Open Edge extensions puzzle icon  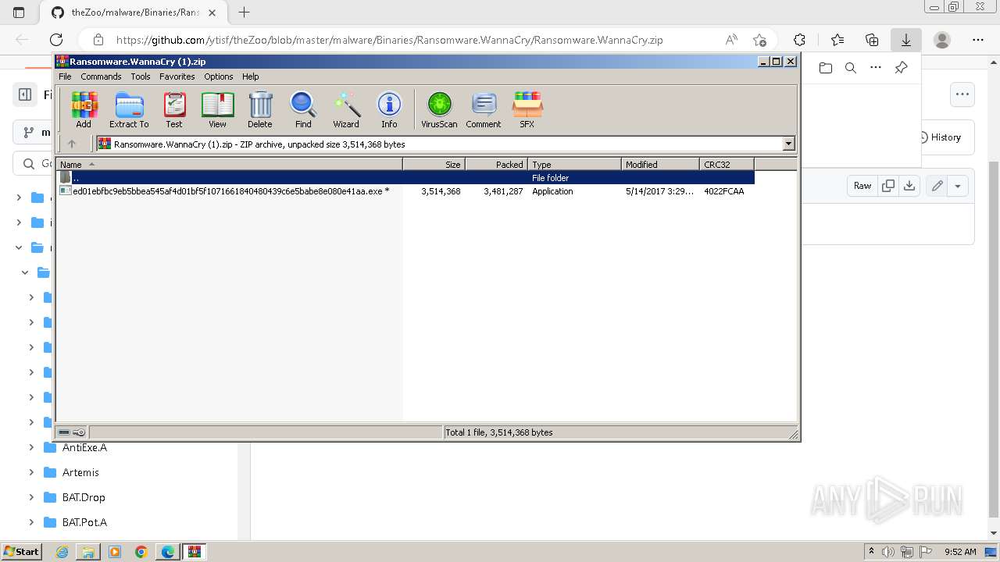799,40
